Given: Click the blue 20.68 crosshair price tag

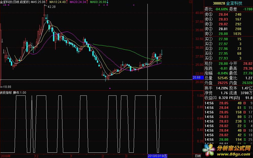Looking at the screenshot, I should [198, 77].
